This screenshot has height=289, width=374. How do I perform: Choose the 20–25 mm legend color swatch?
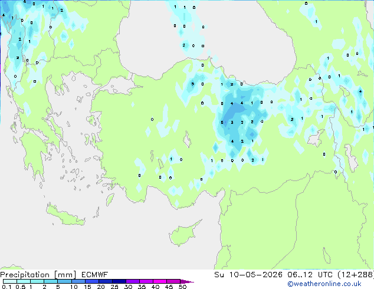coord(106,281)
